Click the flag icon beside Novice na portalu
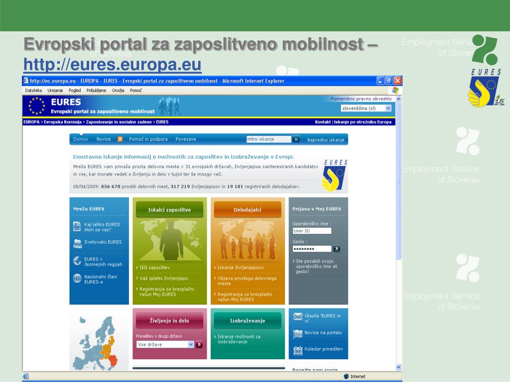 [298, 334]
